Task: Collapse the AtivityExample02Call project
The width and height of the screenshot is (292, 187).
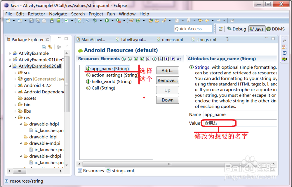Action: click(x=10, y=66)
